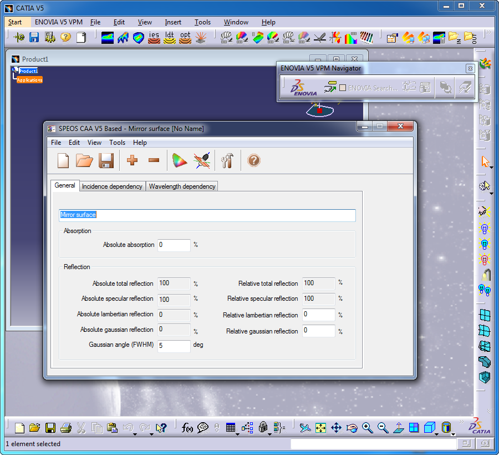Click the surface incidence viewer icon

click(x=202, y=160)
